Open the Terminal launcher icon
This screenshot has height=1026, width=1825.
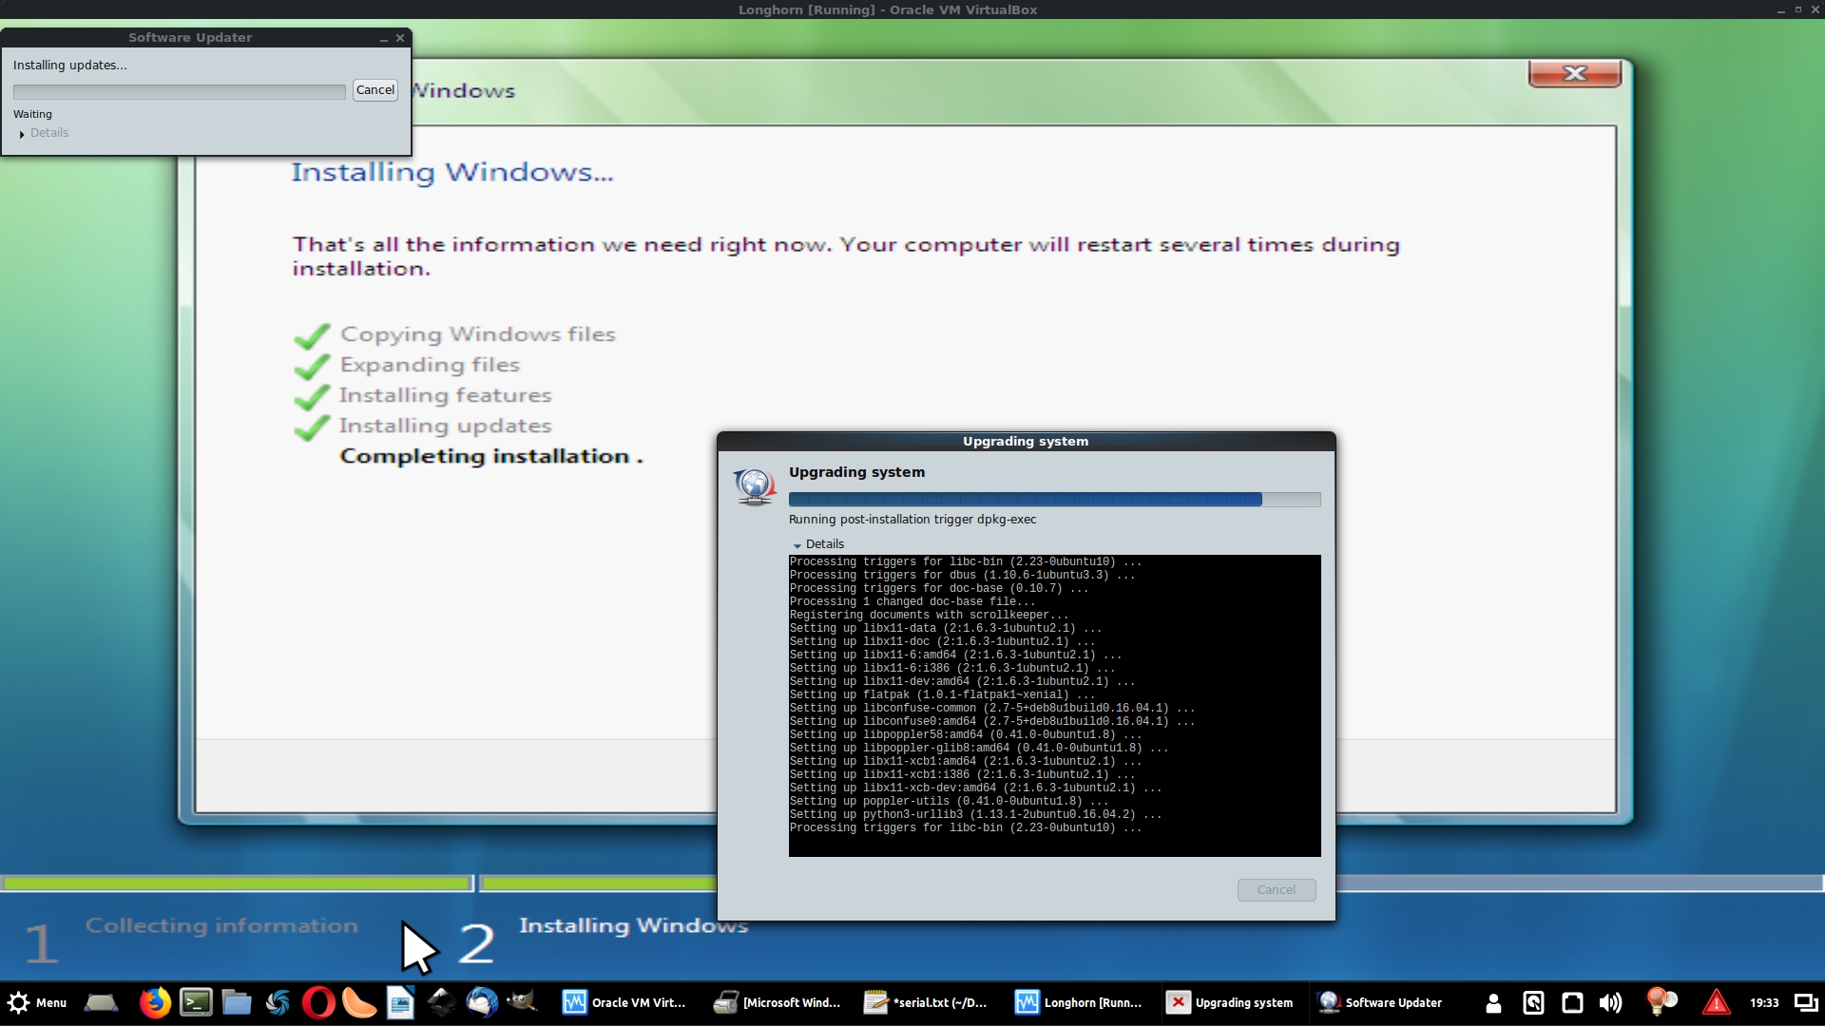pos(196,1002)
